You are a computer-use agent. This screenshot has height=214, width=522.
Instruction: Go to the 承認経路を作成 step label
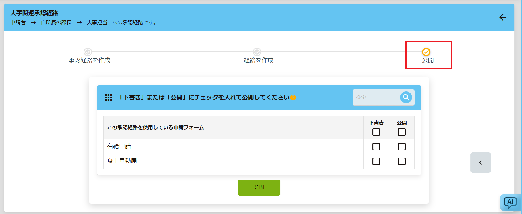coord(89,60)
